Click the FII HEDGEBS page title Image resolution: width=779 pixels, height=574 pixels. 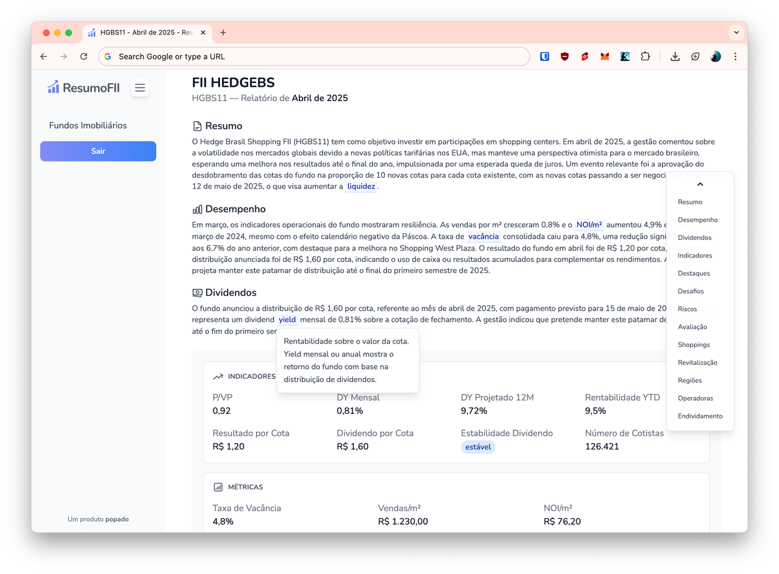click(x=234, y=82)
